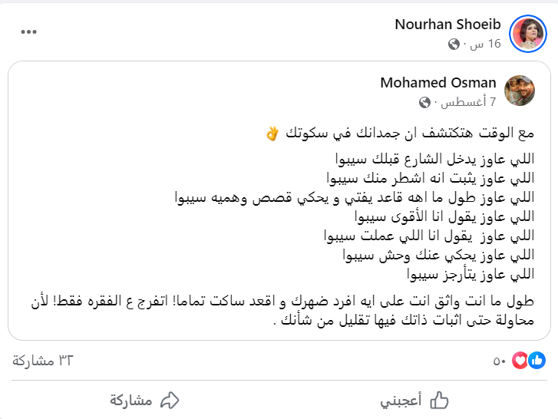Open the three-dot post options menu
Image resolution: width=558 pixels, height=419 pixels.
(28, 32)
